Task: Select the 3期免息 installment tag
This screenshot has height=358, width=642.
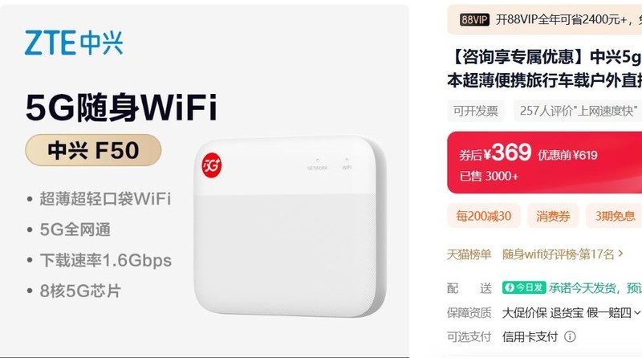Action: pos(614,216)
